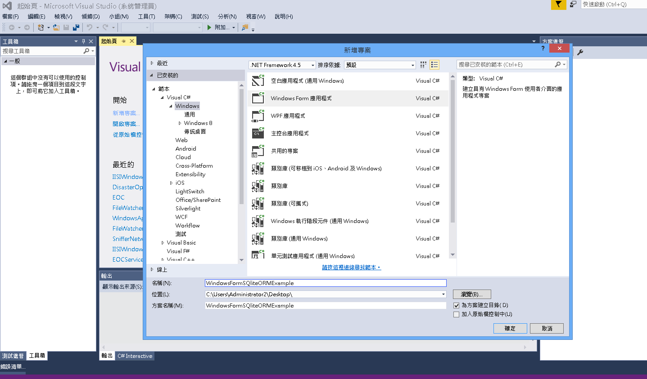Click the Find in Files toolbar icon

pos(244,27)
